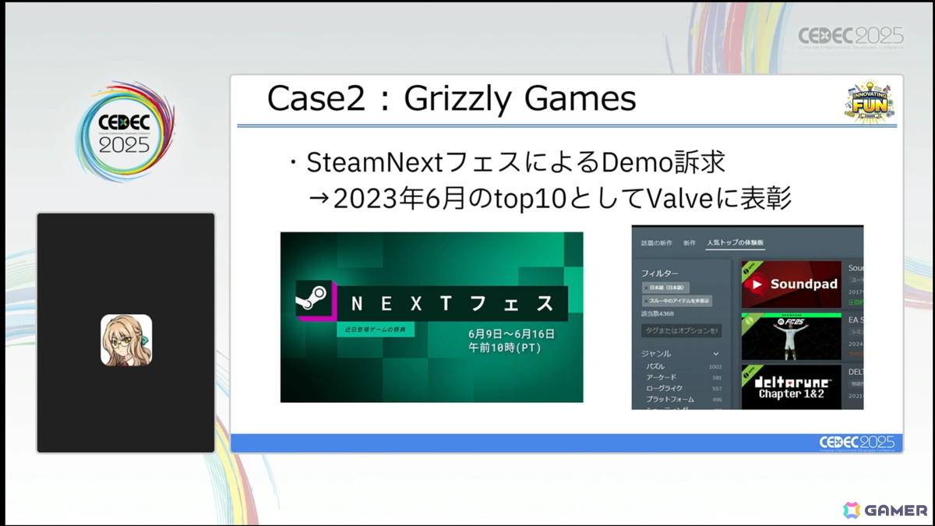Click the Soundpad red play icon
This screenshot has width=935, height=526.
point(757,284)
